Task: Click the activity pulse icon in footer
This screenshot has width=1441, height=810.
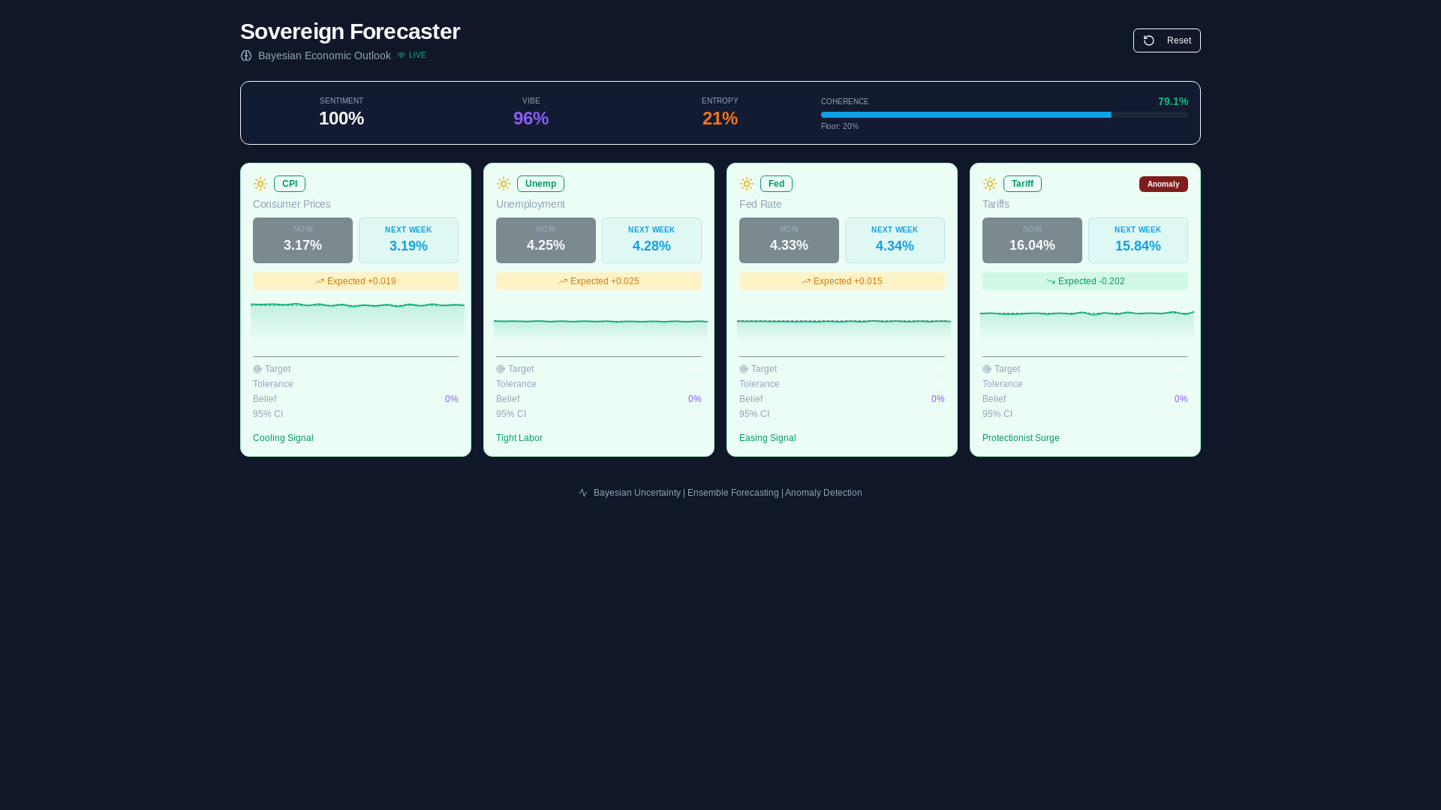Action: [583, 493]
